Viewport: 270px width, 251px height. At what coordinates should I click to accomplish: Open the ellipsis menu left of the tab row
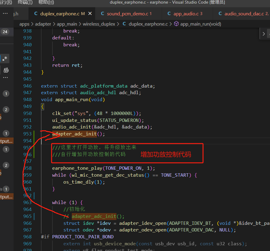point(5,14)
